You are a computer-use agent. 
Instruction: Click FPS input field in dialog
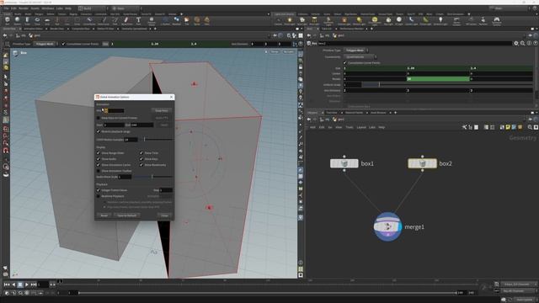(x=115, y=110)
